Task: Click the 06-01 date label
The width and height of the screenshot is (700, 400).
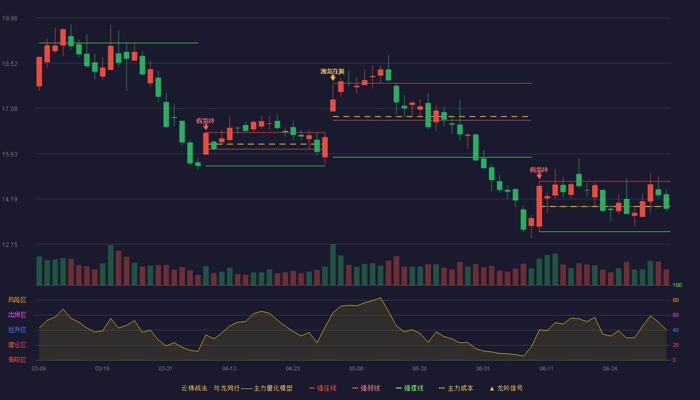Action: pos(483,368)
